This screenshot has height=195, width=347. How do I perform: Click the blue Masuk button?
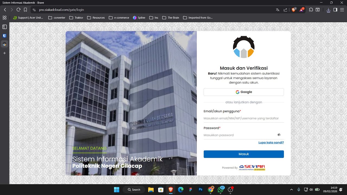coord(244,154)
